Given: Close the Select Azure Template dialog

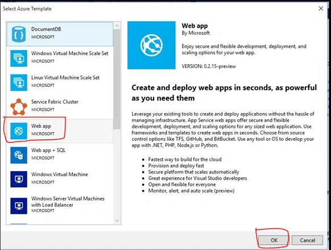Looking at the screenshot, I should (321, 9).
